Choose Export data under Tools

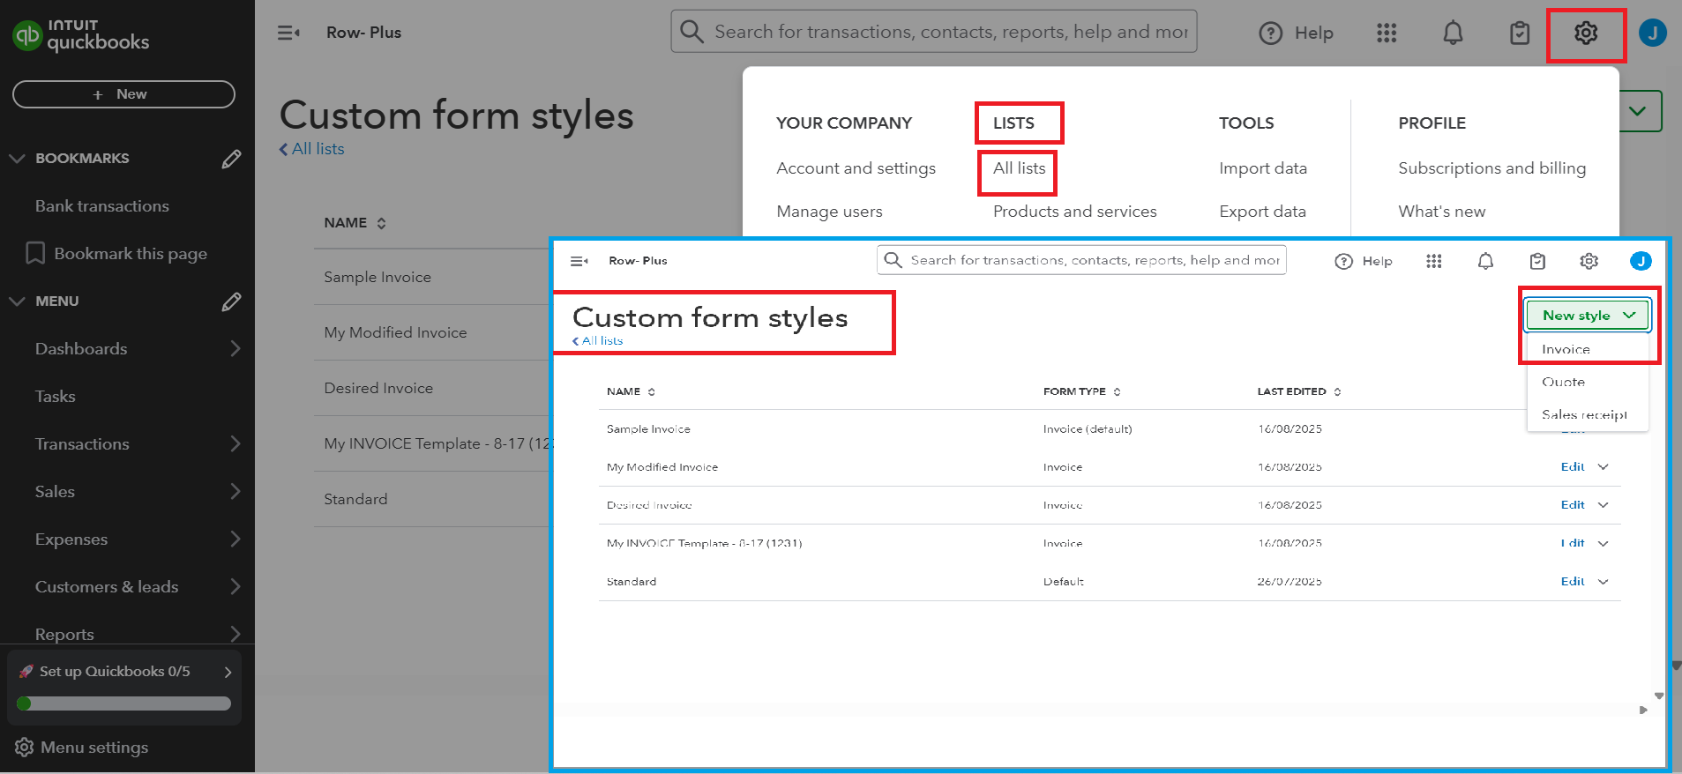pyautogui.click(x=1262, y=212)
